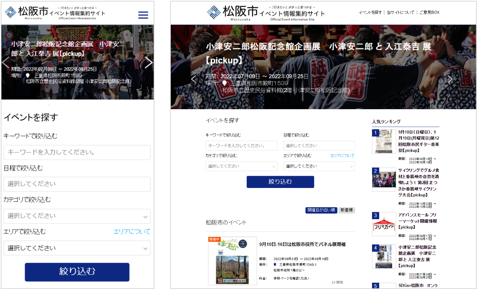Screen dimensions: 477x289
Task: Open エリアについて link in mobile view
Action: (132, 231)
